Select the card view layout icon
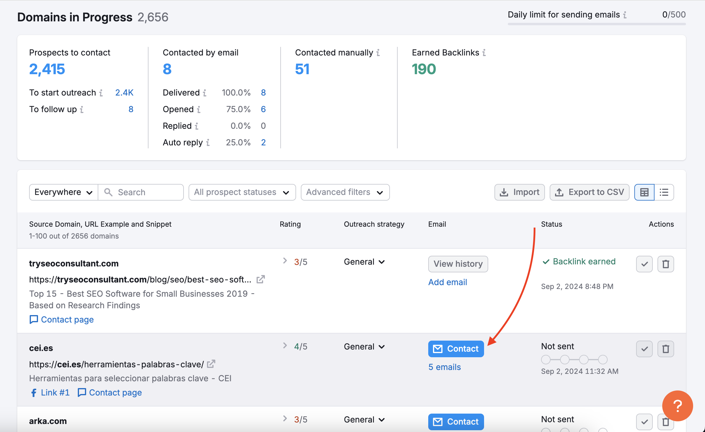This screenshot has width=705, height=432. point(644,192)
